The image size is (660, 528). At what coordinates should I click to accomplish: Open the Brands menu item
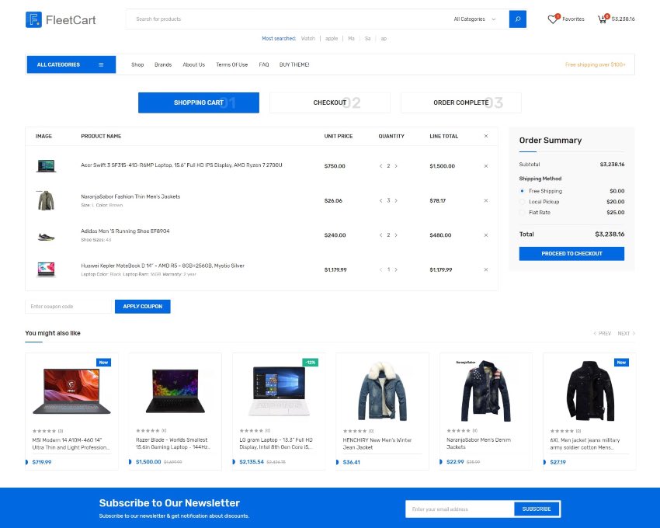point(162,64)
